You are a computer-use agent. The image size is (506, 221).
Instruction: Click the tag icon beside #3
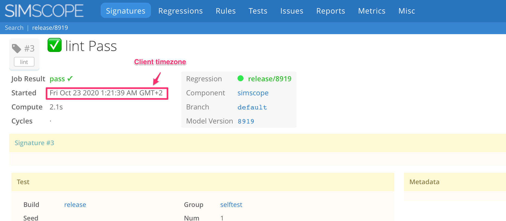17,48
